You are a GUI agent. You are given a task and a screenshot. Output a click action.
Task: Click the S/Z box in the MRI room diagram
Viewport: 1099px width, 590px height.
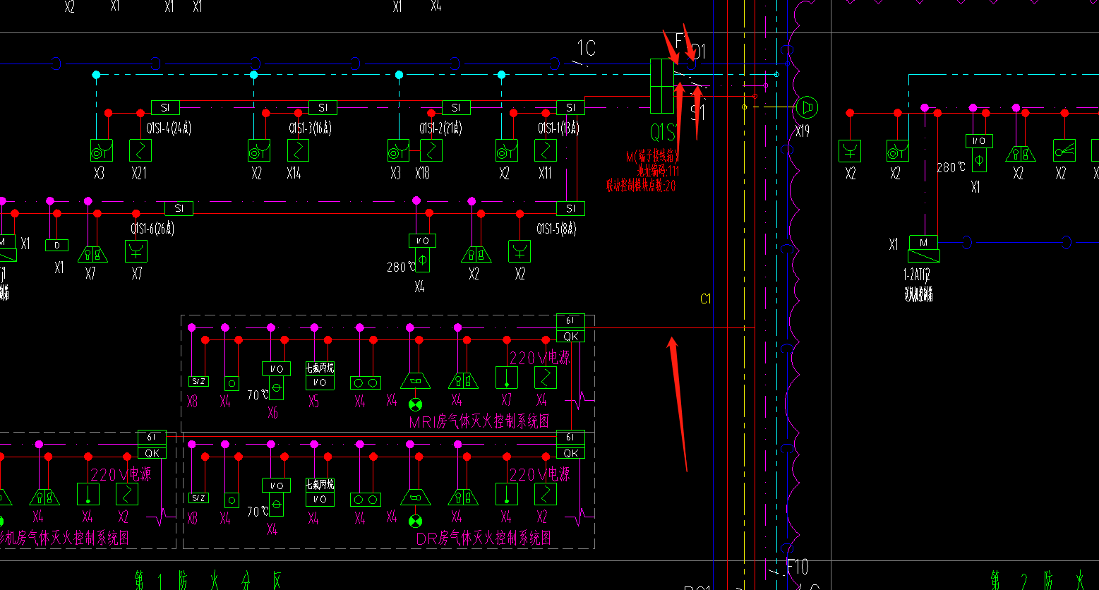[199, 381]
